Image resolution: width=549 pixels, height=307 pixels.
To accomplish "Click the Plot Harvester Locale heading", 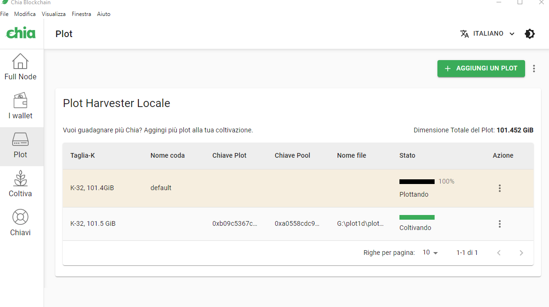I will click(117, 103).
